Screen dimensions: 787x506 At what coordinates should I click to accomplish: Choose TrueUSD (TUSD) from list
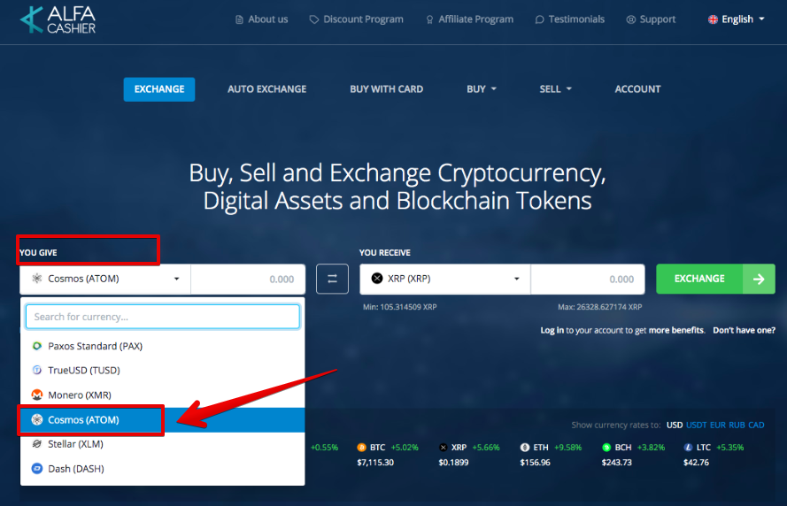163,370
